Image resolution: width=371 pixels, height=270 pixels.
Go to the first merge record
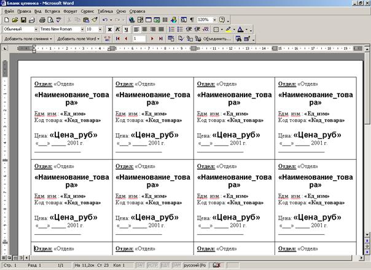click(x=117, y=38)
